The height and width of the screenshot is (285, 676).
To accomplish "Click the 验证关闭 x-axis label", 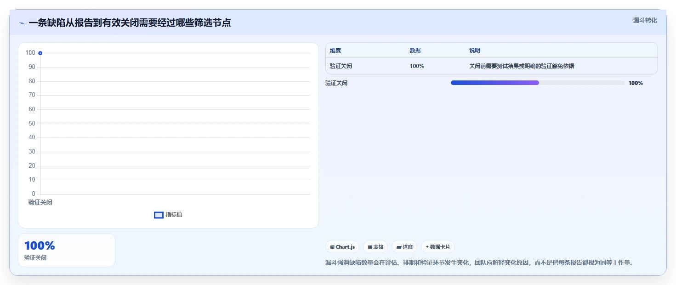I will tap(40, 202).
